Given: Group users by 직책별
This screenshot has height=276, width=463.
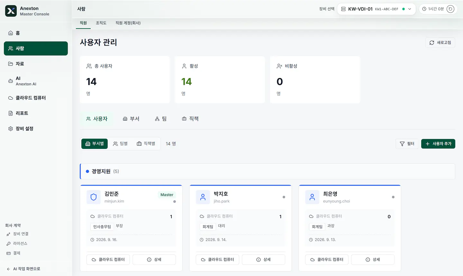Looking at the screenshot, I should point(146,144).
